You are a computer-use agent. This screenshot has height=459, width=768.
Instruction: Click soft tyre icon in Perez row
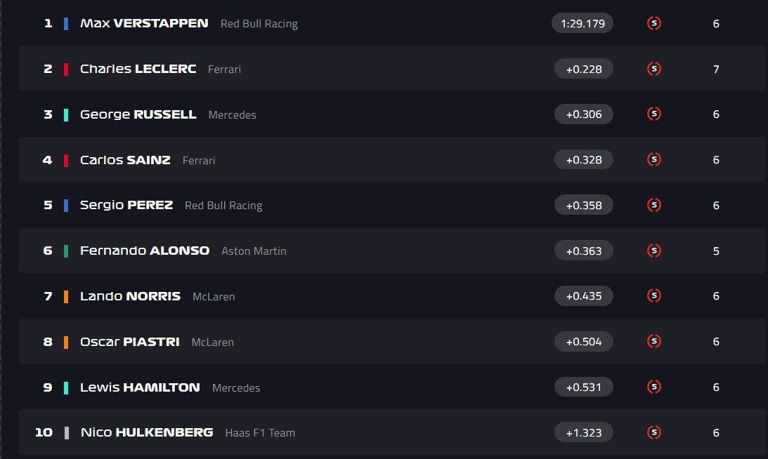pos(654,205)
